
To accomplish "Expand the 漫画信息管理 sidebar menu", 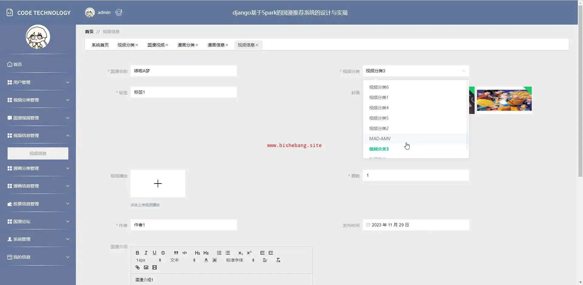I will pyautogui.click(x=38, y=186).
